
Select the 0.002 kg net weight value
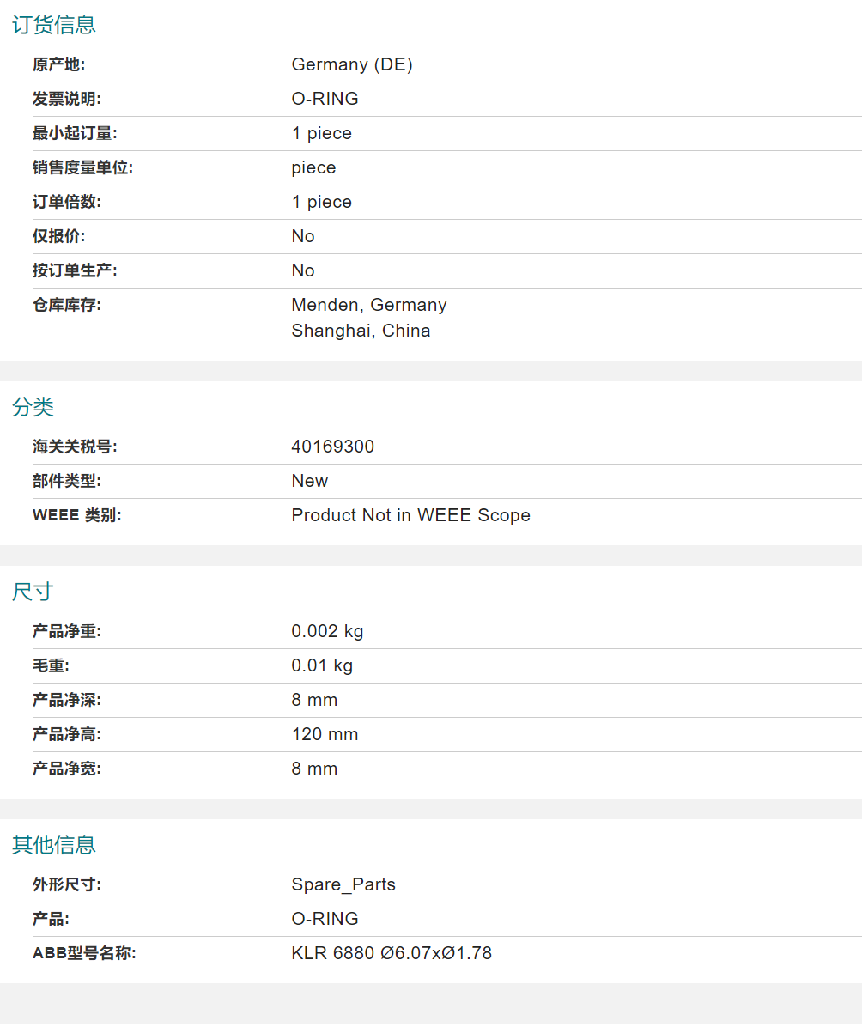327,631
